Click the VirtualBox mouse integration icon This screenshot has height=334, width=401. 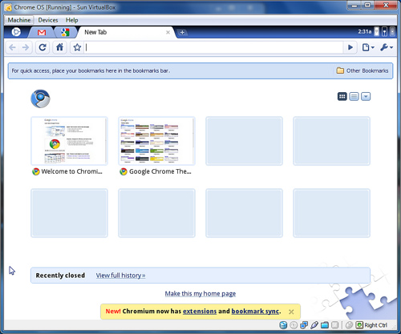[x=349, y=325]
